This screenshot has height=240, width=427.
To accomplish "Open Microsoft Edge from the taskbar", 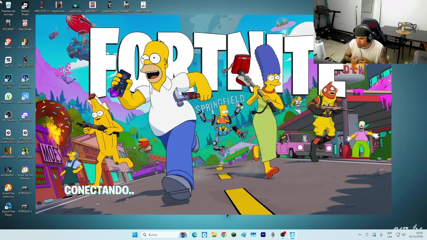I will coord(194,235).
